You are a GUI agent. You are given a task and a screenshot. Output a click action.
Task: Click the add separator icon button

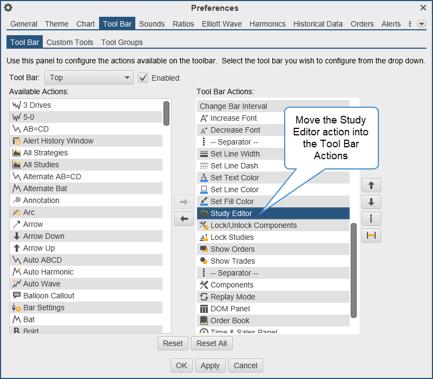point(371,219)
